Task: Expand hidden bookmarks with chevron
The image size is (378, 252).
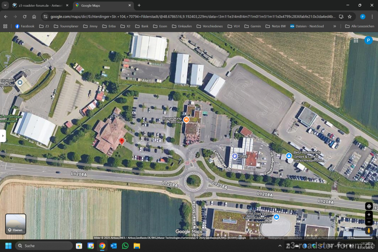Action: pos(335,26)
